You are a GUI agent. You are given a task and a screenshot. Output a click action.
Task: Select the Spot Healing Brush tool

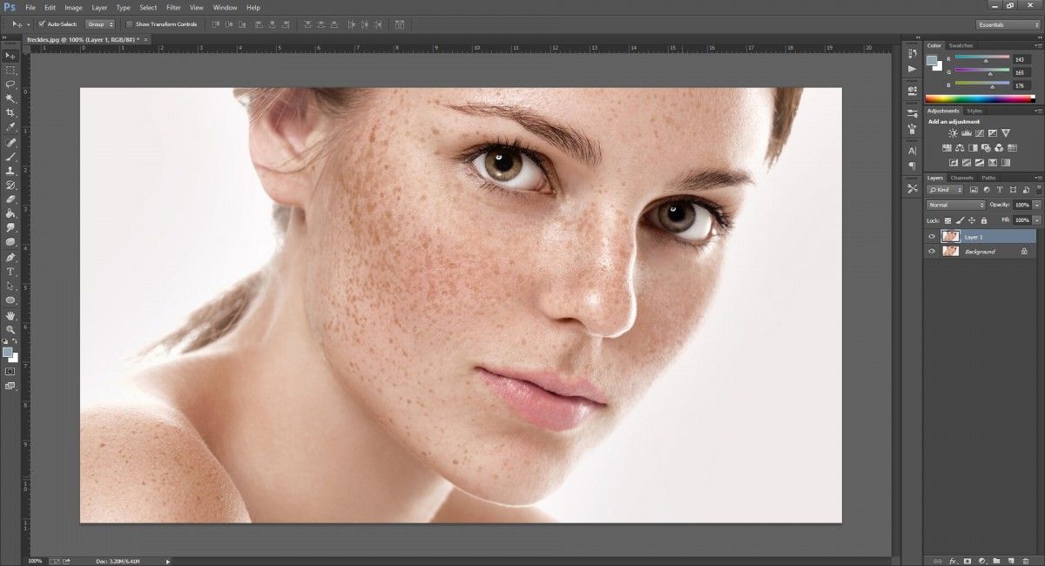click(x=10, y=141)
